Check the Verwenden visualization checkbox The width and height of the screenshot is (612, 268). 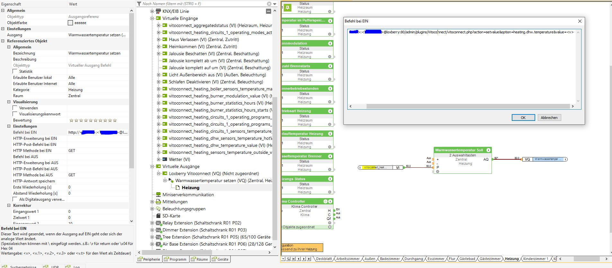(15, 108)
